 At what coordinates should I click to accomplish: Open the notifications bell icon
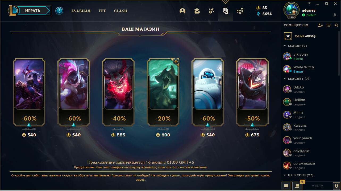335,15
